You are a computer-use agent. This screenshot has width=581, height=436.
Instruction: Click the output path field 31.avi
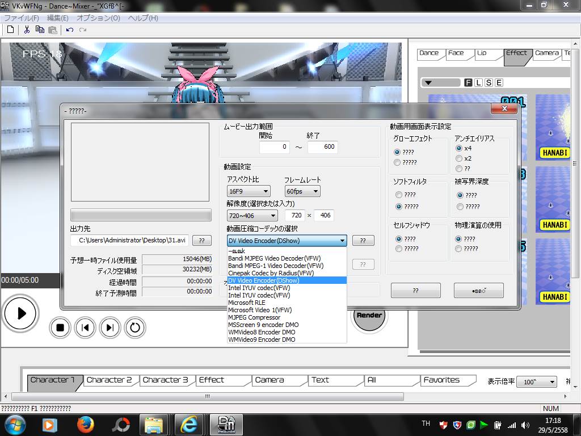[x=129, y=240]
